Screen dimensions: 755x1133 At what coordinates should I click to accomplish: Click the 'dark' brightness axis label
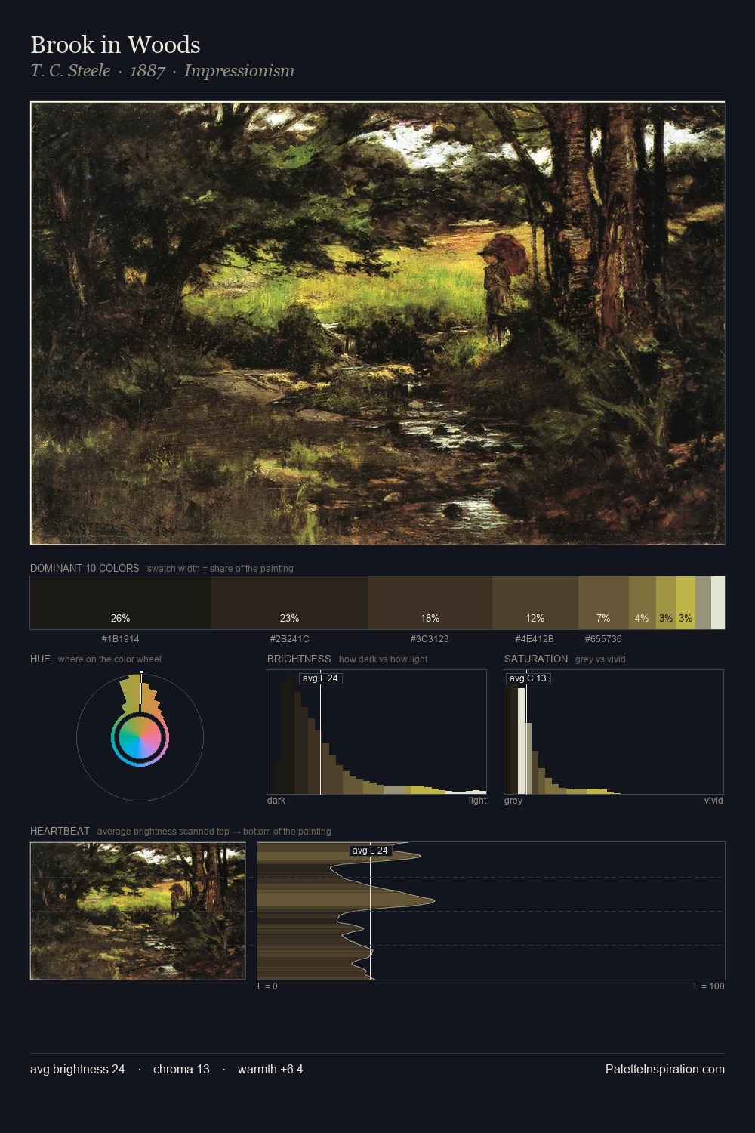[276, 801]
